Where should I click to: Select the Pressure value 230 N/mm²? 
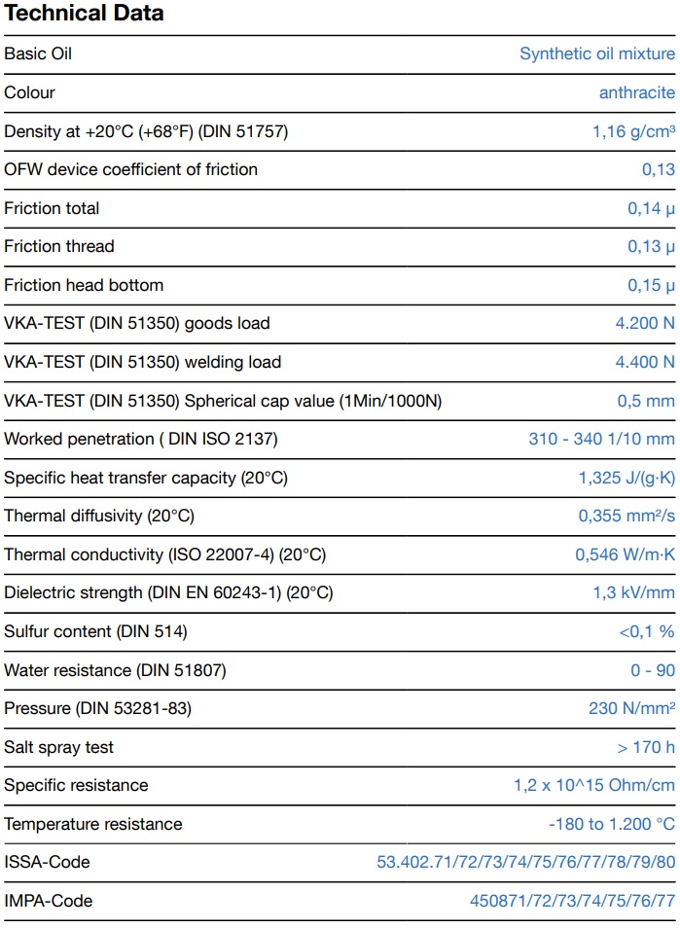click(631, 709)
